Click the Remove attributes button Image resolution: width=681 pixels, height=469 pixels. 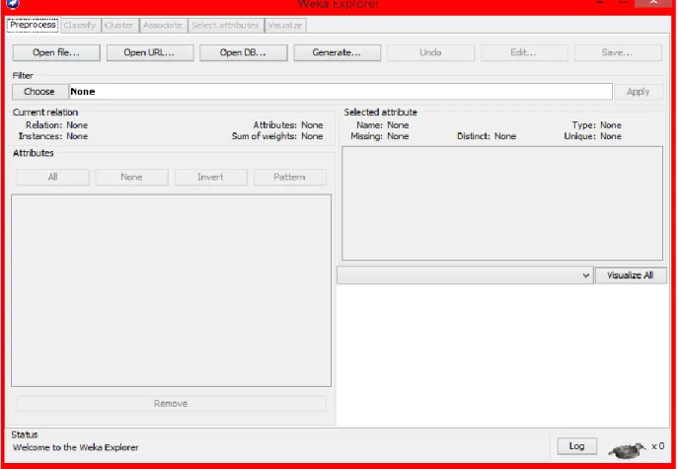[171, 404]
